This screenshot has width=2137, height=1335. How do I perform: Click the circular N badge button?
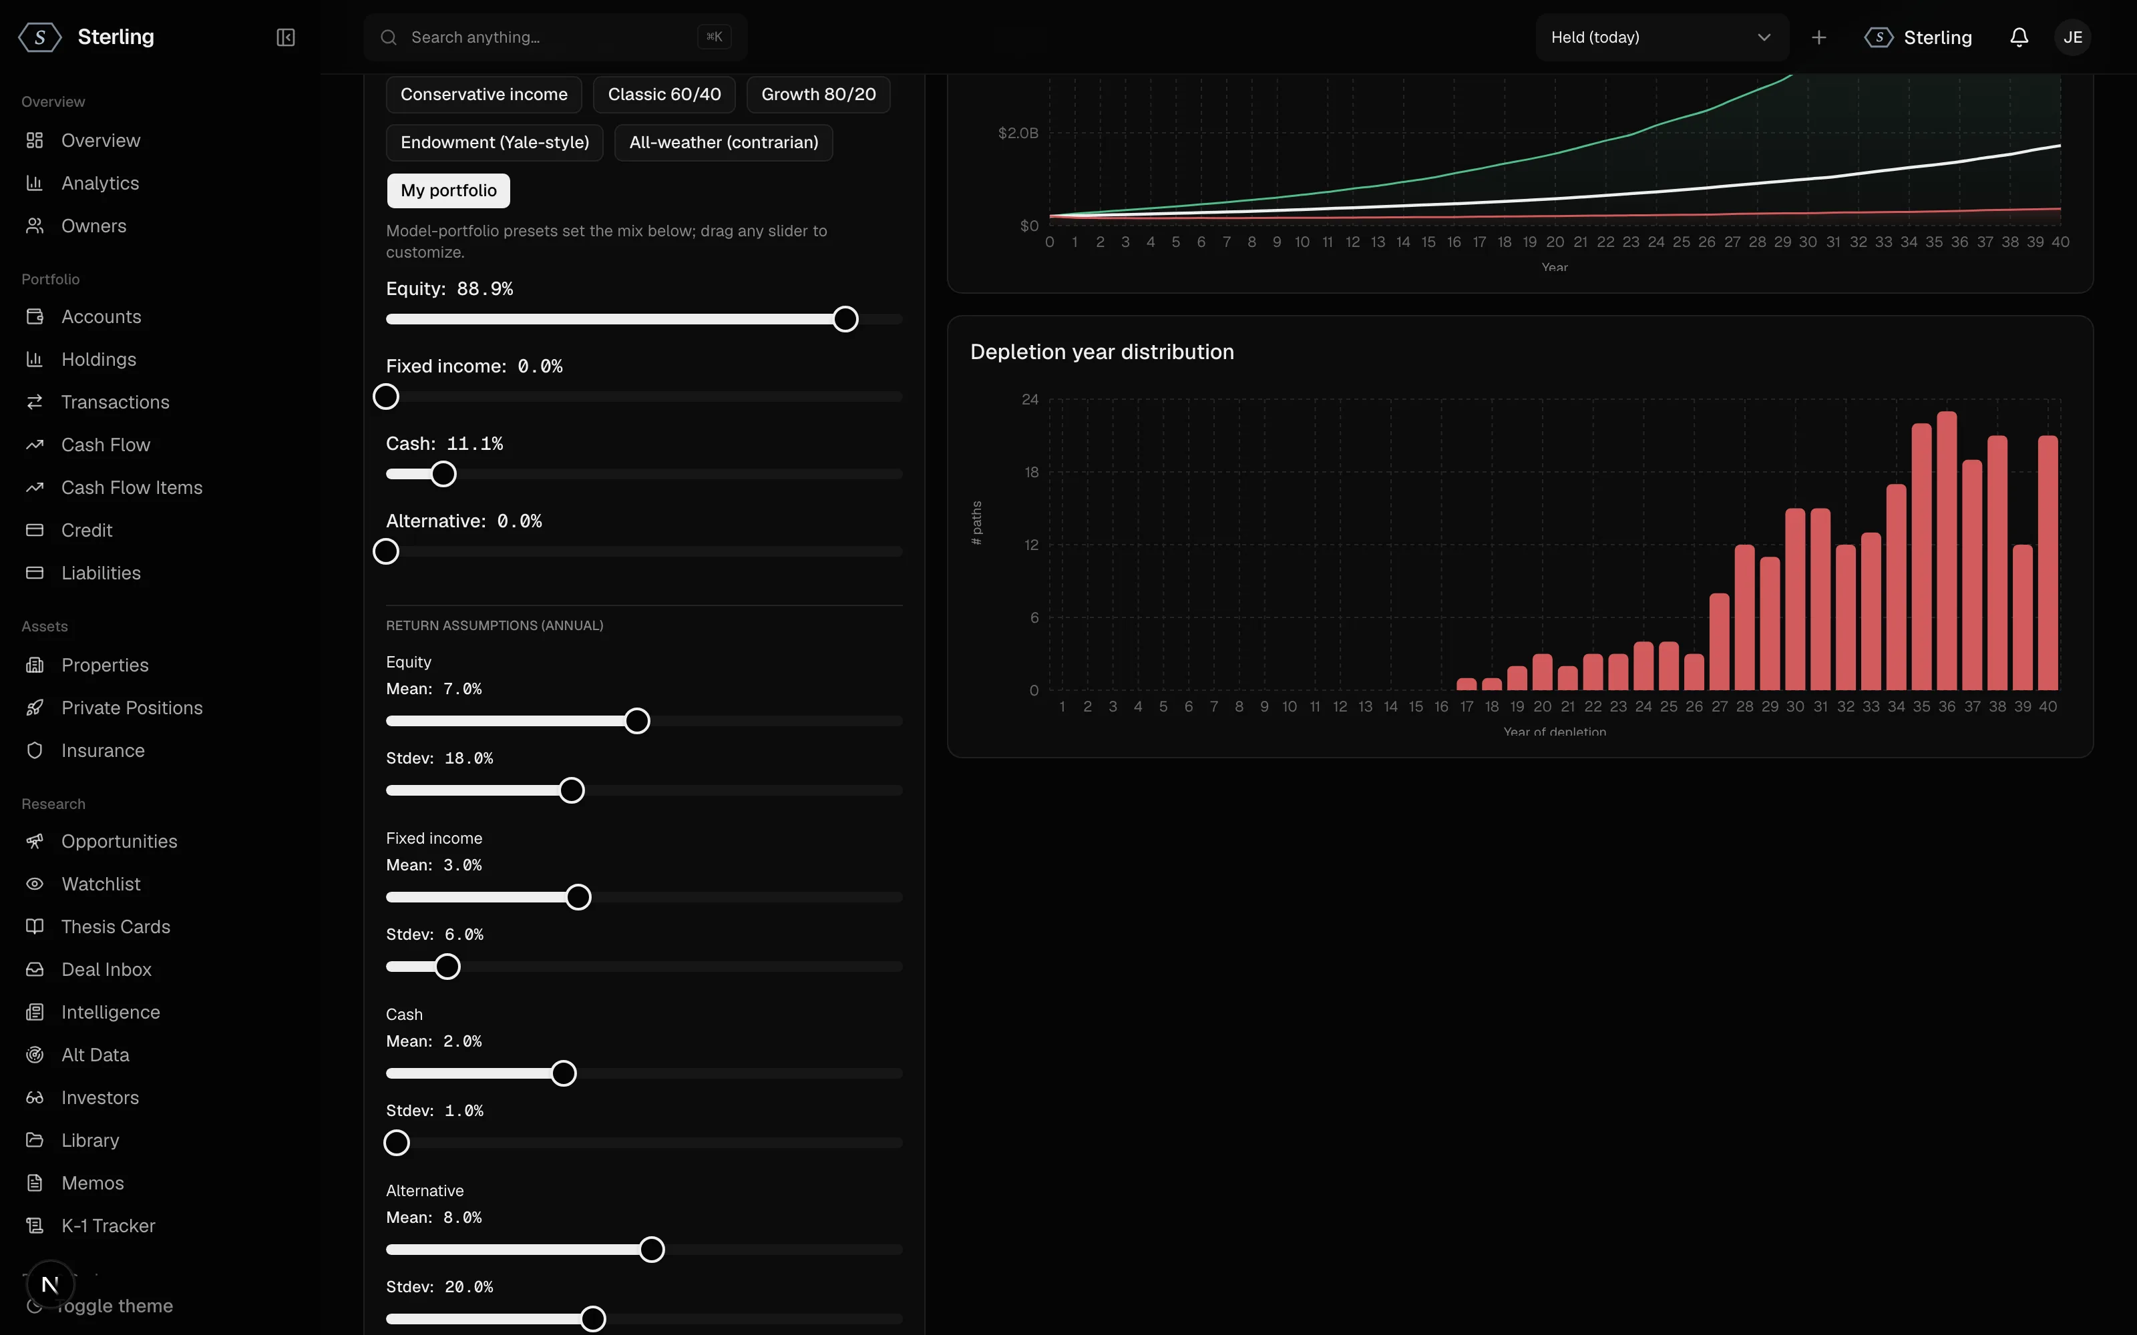tap(50, 1284)
